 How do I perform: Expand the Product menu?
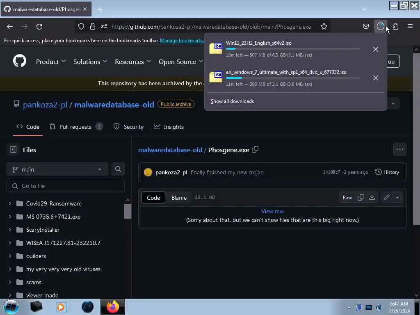[51, 62]
